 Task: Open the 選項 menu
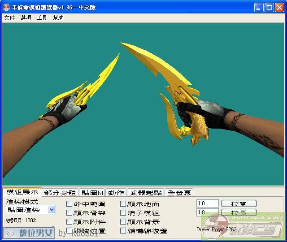pyautogui.click(x=26, y=18)
